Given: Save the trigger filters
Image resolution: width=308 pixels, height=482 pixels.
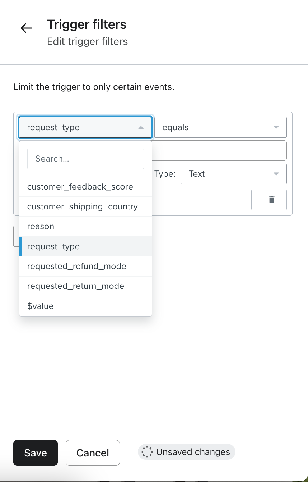Looking at the screenshot, I should (x=36, y=453).
